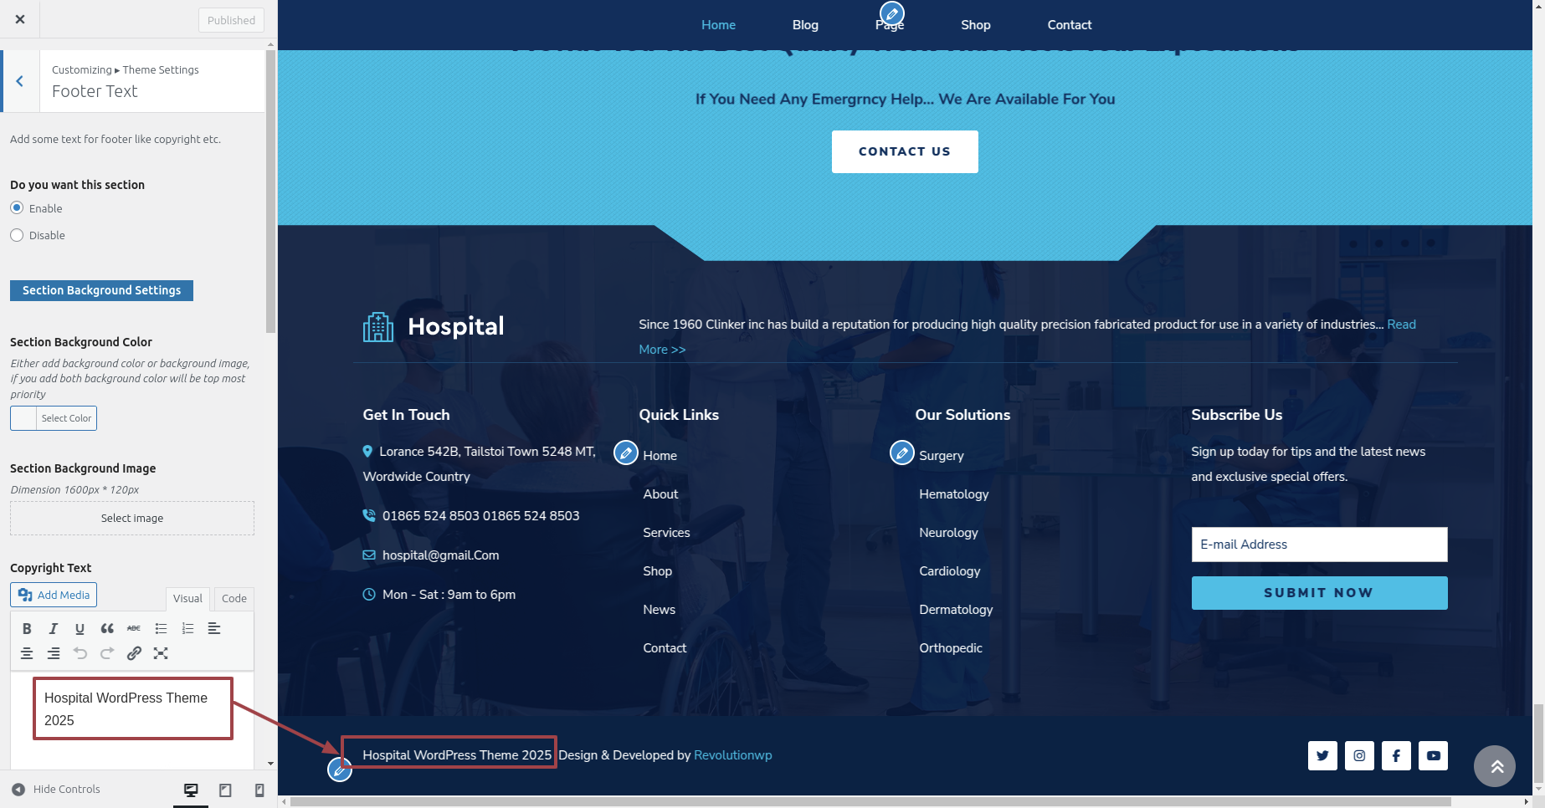Viewport: 1545px width, 808px height.
Task: Click the bulleted list icon
Action: click(161, 628)
